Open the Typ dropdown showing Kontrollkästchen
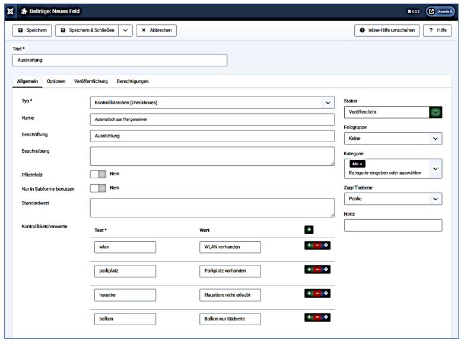 (x=212, y=102)
